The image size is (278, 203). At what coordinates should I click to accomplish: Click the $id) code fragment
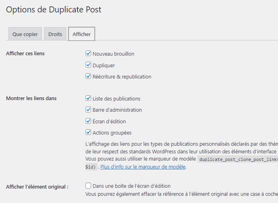point(91,167)
